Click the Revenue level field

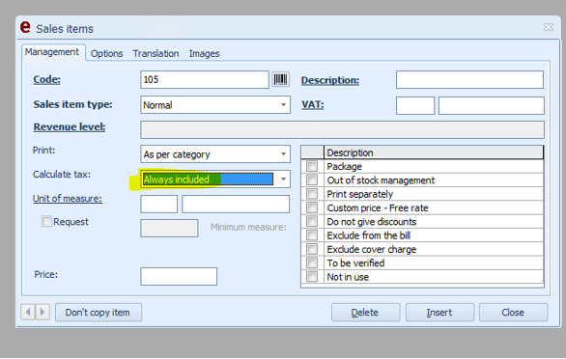pos(342,130)
